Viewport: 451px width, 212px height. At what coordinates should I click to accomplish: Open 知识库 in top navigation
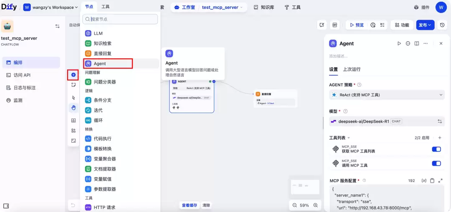(x=264, y=7)
